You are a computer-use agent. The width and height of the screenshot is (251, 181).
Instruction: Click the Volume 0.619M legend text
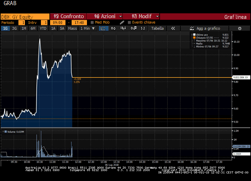click(16, 132)
